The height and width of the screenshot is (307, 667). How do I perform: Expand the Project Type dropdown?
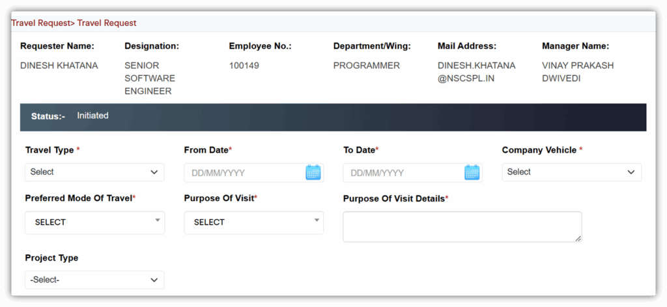tap(94, 280)
